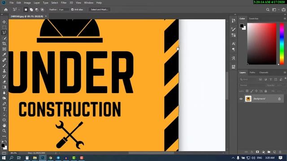
Task: Open the Paragraph panel icon
Action: (x=233, y=50)
